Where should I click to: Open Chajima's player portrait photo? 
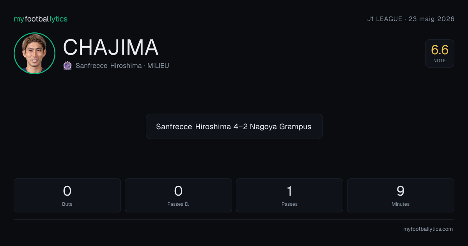click(x=34, y=53)
